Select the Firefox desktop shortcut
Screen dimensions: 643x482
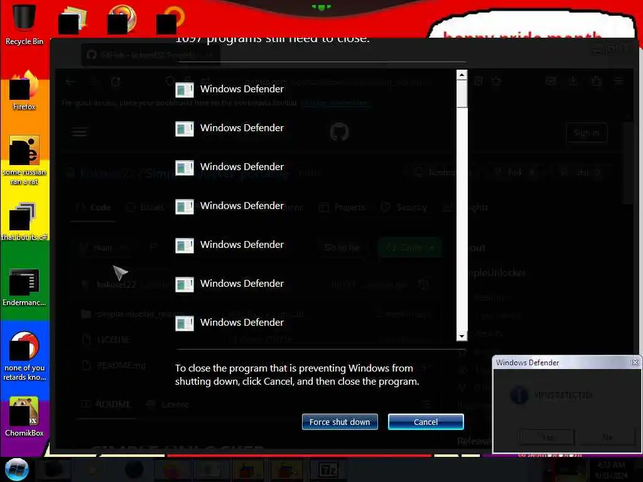coord(24,91)
